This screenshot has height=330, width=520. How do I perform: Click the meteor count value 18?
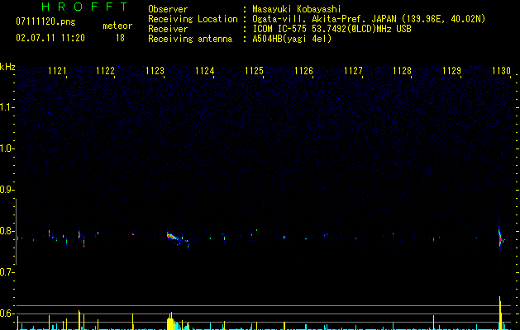120,38
